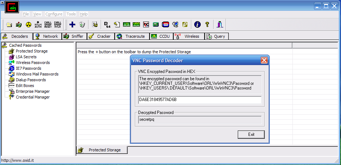Open the RSA SecurID token calculator icon
Viewport: 341px width, 165px height.
coord(165,24)
